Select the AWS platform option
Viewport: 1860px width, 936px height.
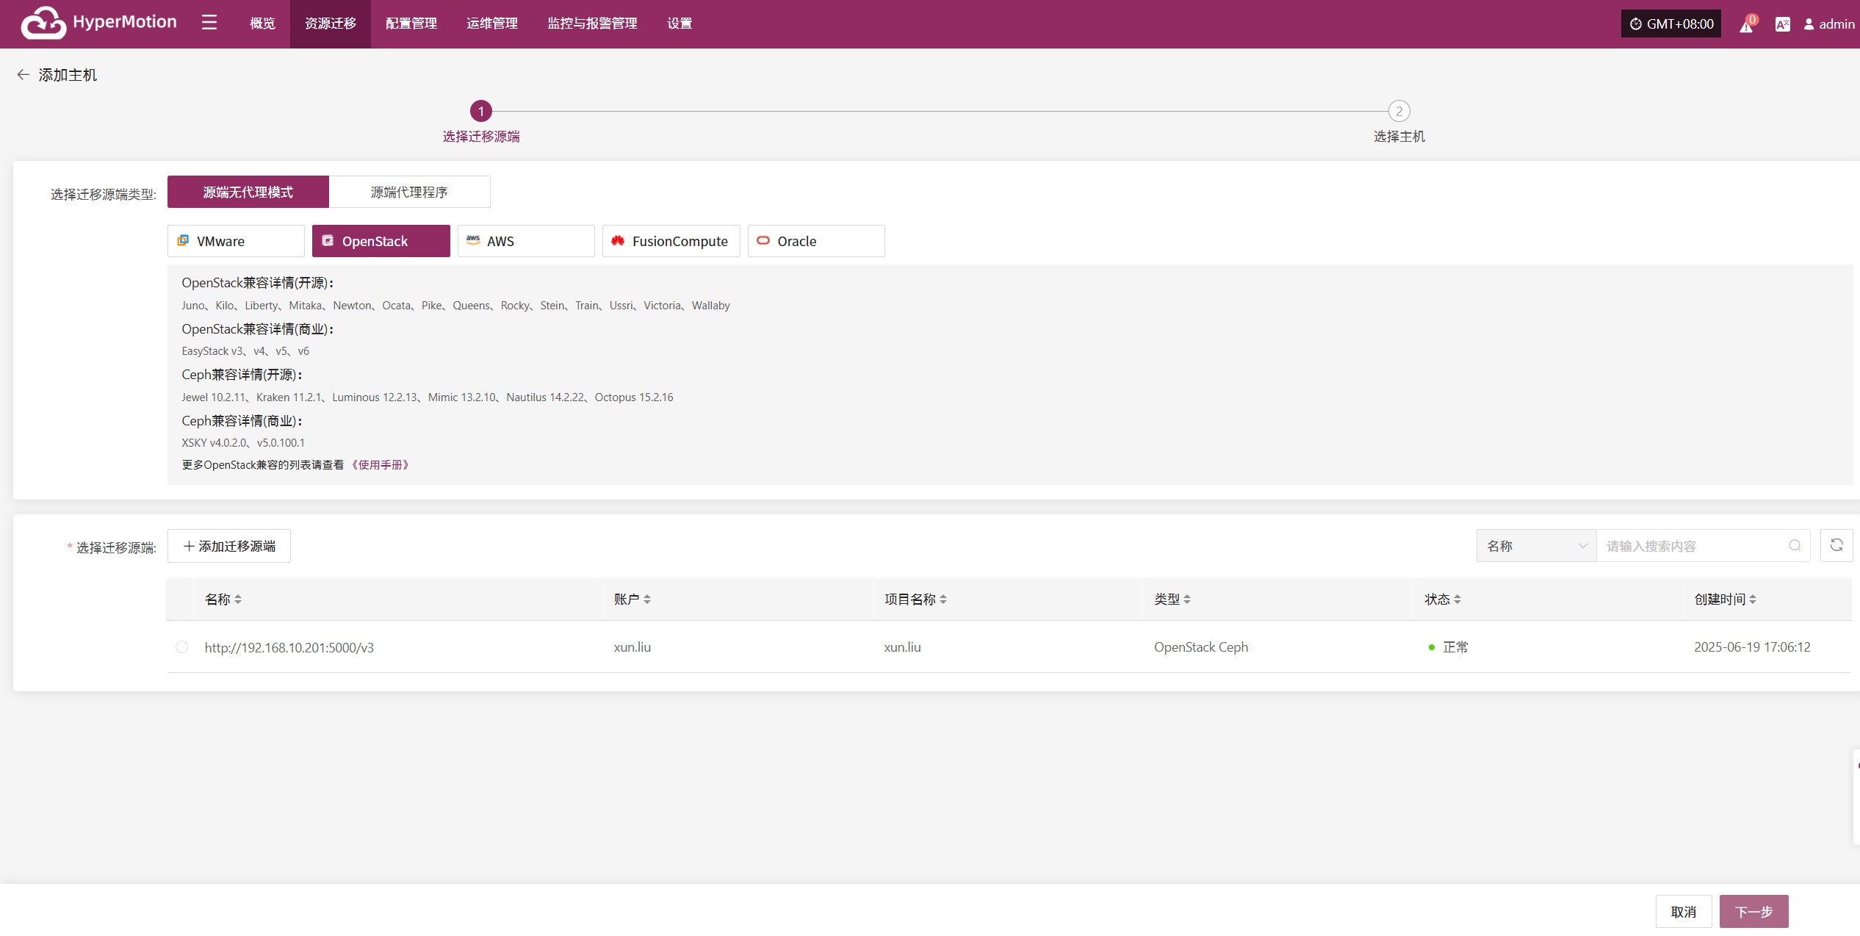tap(526, 241)
